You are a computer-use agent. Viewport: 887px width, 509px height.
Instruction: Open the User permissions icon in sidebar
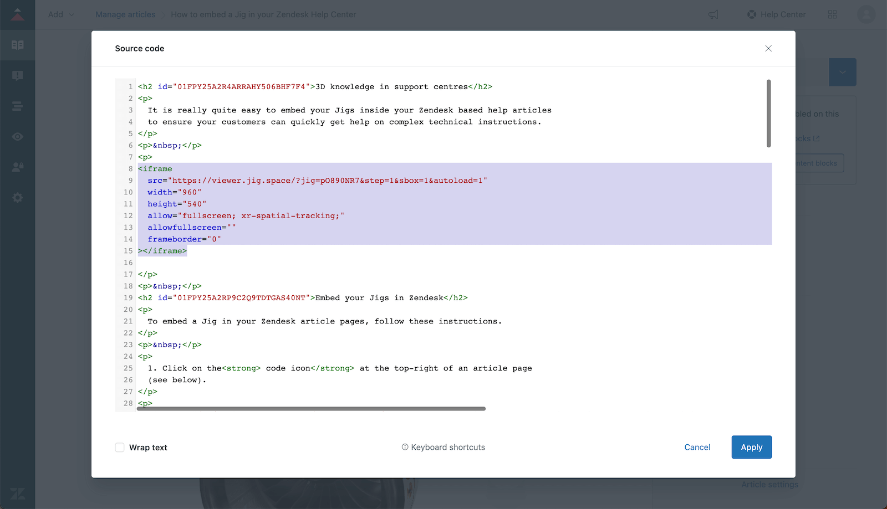pos(18,167)
